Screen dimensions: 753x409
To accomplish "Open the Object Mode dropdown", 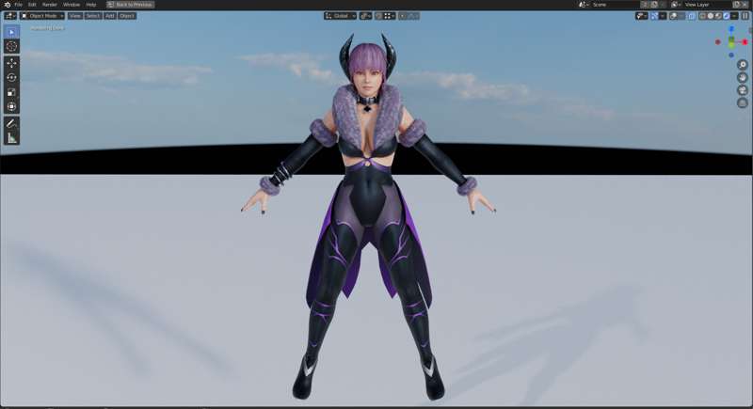I will pyautogui.click(x=42, y=16).
